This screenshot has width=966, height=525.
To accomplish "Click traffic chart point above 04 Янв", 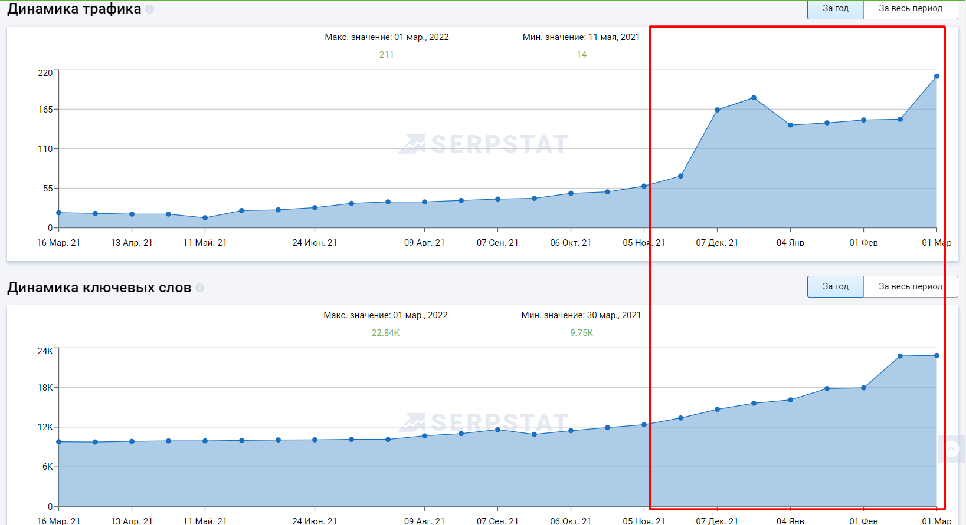I will (x=790, y=125).
